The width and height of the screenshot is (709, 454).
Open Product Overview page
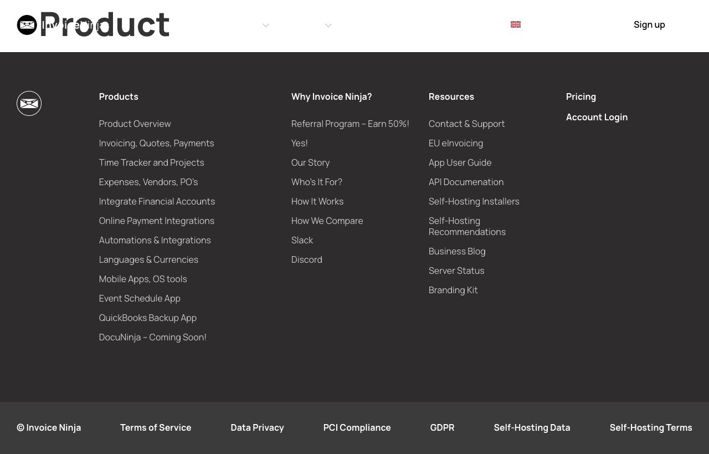[135, 124]
